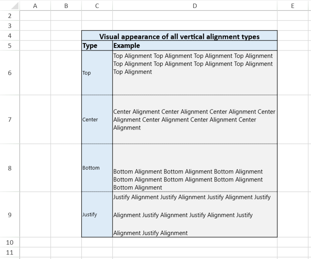The width and height of the screenshot is (311, 259).
Task: Select column C header
Action: coord(97,6)
